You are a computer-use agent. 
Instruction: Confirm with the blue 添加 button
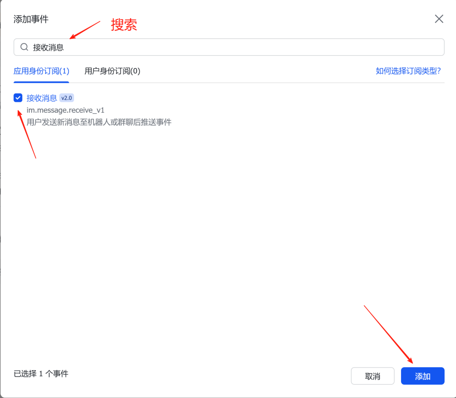pyautogui.click(x=423, y=376)
